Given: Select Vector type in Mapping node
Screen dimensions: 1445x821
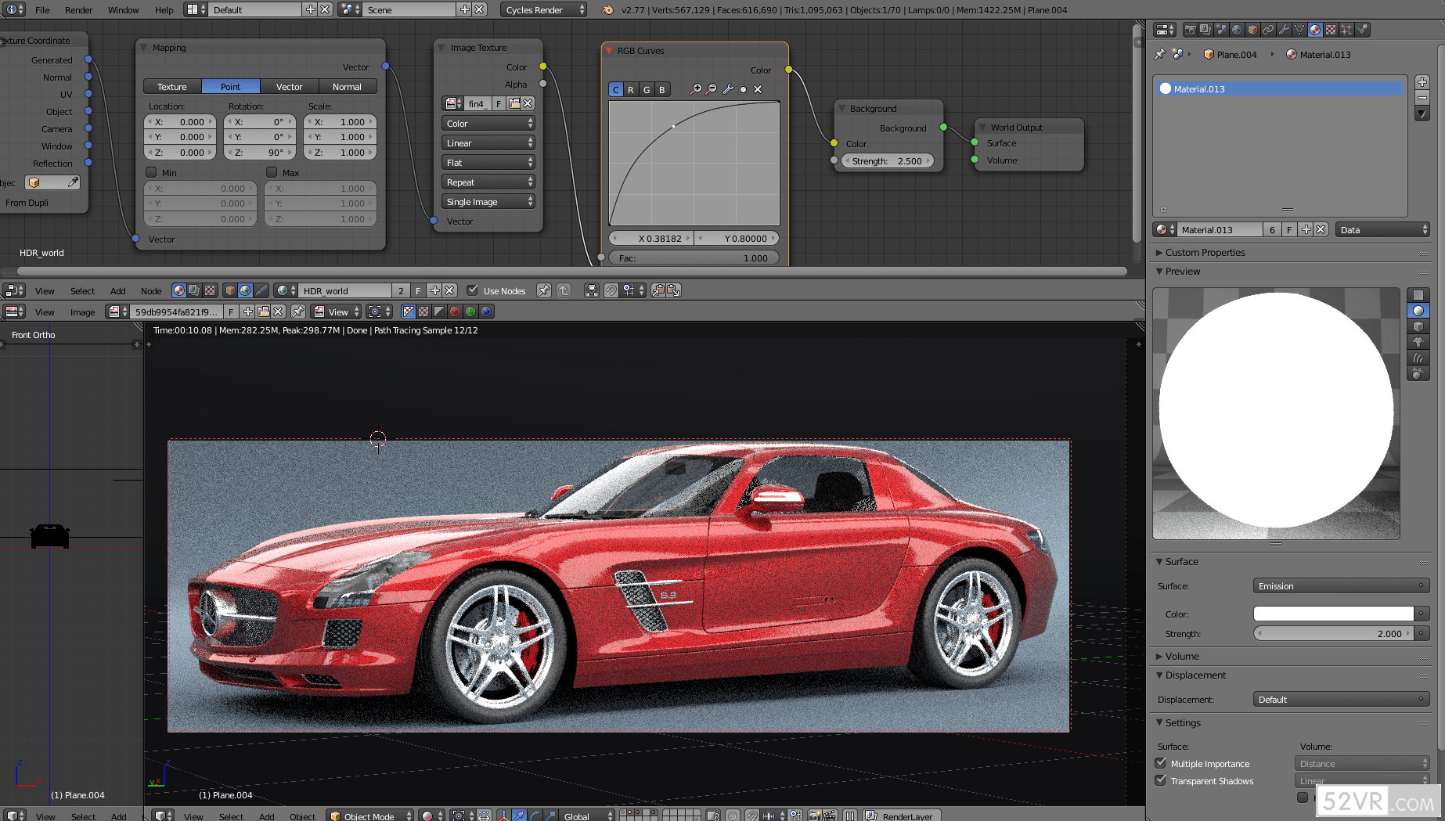Looking at the screenshot, I should point(290,86).
